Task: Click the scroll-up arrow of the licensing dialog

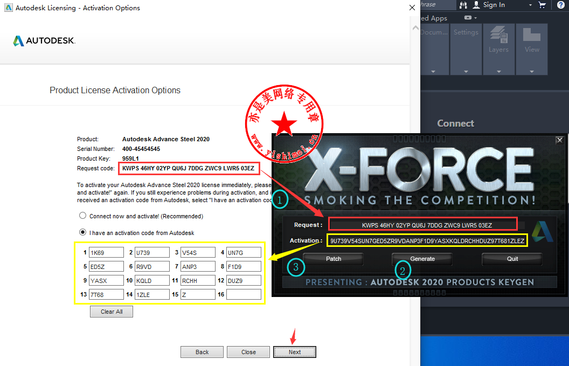Action: click(x=415, y=27)
